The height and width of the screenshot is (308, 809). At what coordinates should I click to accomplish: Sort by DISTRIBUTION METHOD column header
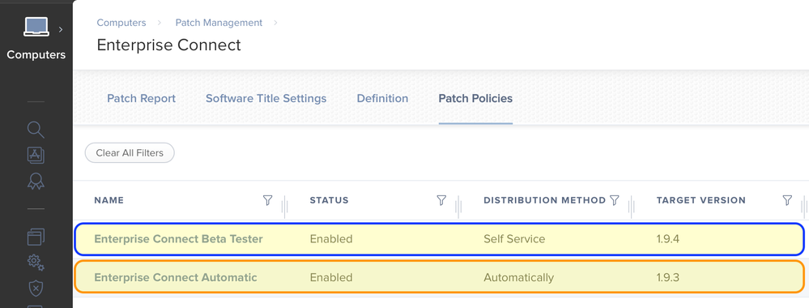544,200
